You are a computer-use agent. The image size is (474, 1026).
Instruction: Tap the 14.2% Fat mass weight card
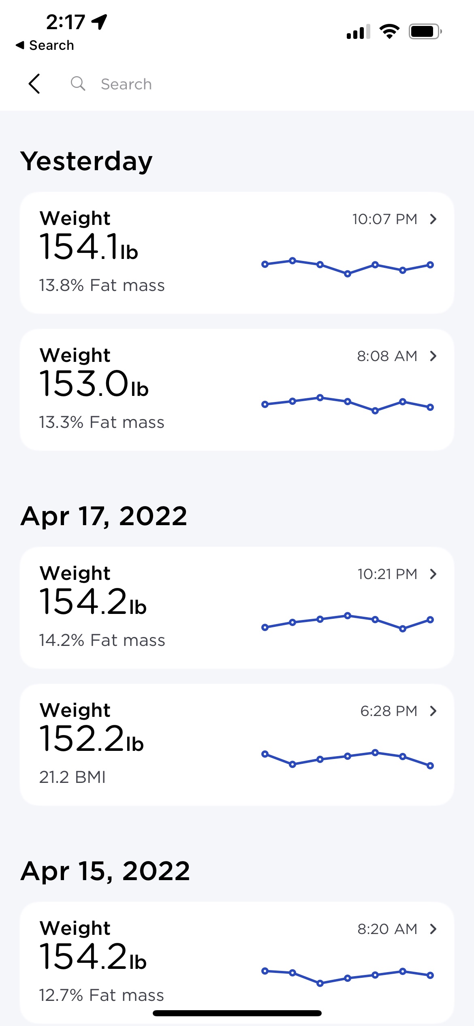pos(237,608)
